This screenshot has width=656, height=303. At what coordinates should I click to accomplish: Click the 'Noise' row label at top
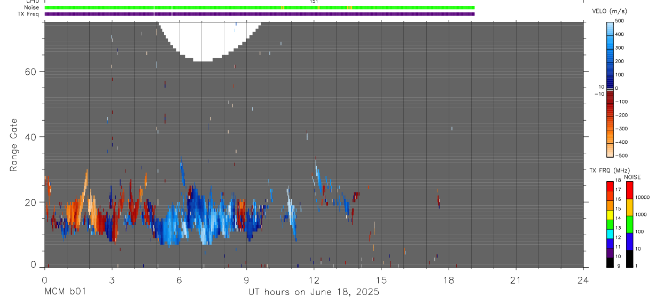pos(32,7)
